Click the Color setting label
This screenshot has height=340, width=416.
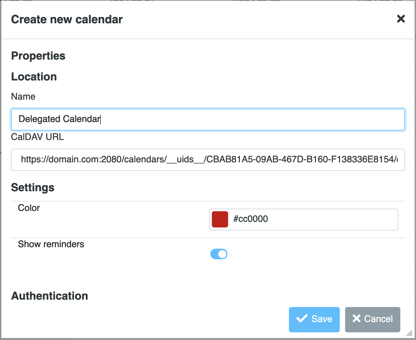coord(29,208)
